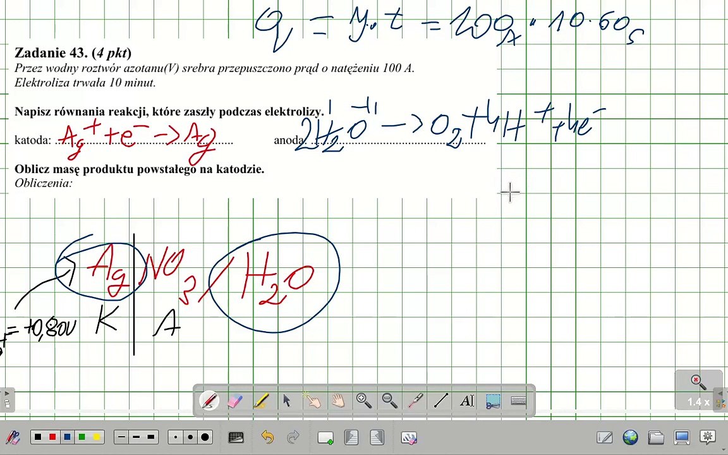The image size is (728, 455).
Task: Pick the green pen color
Action: [x=82, y=437]
